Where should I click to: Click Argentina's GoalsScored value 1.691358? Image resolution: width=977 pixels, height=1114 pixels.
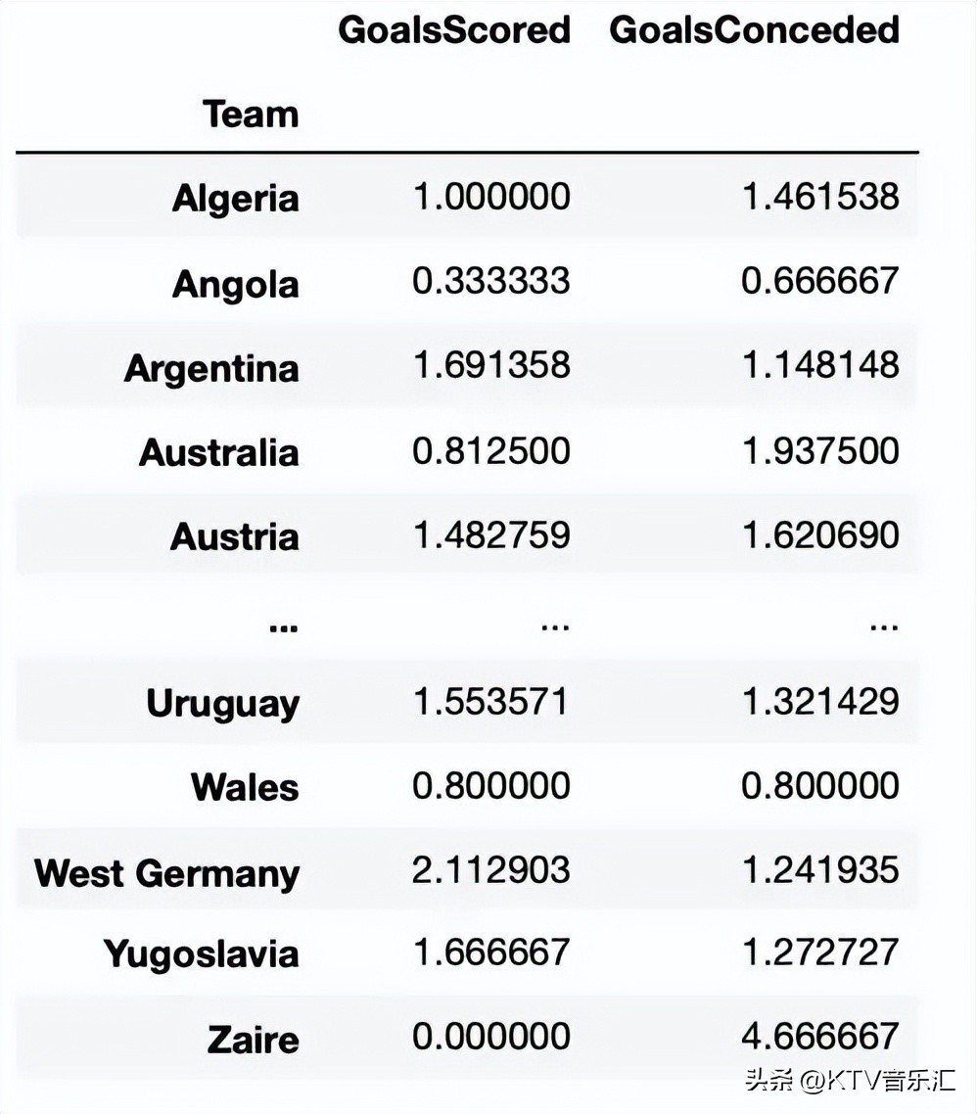pos(490,365)
